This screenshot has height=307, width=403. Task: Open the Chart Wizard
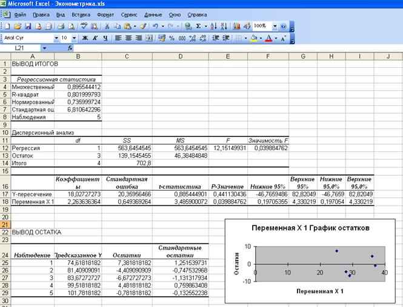tap(236, 27)
